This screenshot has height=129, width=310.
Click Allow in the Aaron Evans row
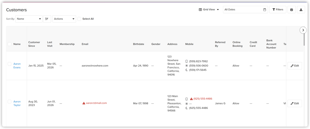(x=236, y=66)
